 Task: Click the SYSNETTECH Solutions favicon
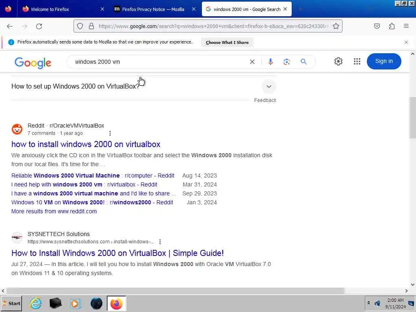tap(17, 237)
